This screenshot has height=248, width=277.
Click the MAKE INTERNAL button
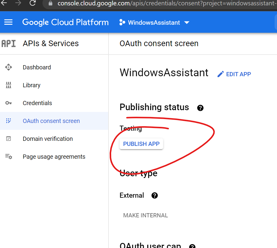(x=146, y=215)
